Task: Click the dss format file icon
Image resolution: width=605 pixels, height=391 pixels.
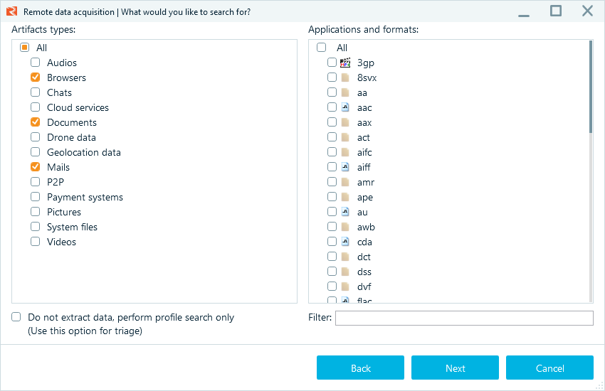Action: pyautogui.click(x=345, y=272)
